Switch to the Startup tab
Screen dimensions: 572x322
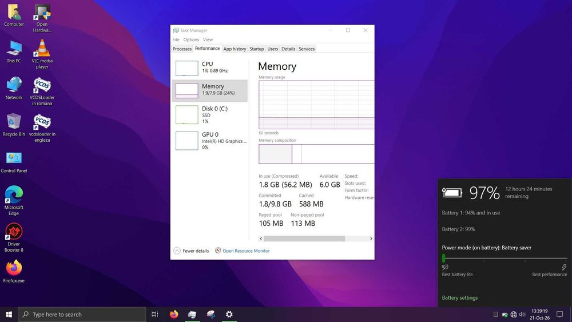(256, 49)
